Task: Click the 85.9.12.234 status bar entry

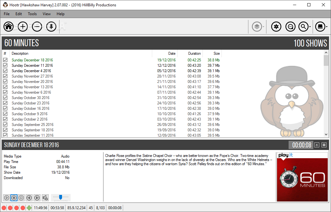Action: click(x=76, y=208)
